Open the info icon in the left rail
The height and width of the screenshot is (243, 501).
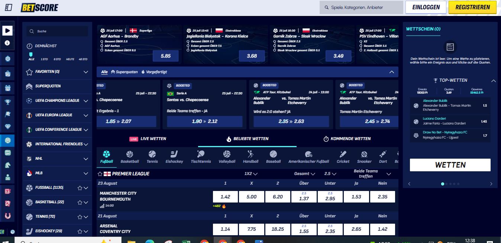tap(7, 43)
